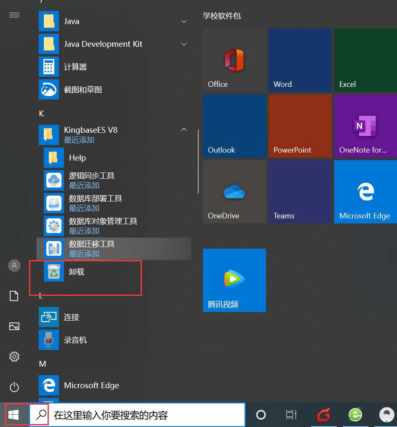This screenshot has width=397, height=427.
Task: Open the OneDrive tile
Action: (234, 192)
